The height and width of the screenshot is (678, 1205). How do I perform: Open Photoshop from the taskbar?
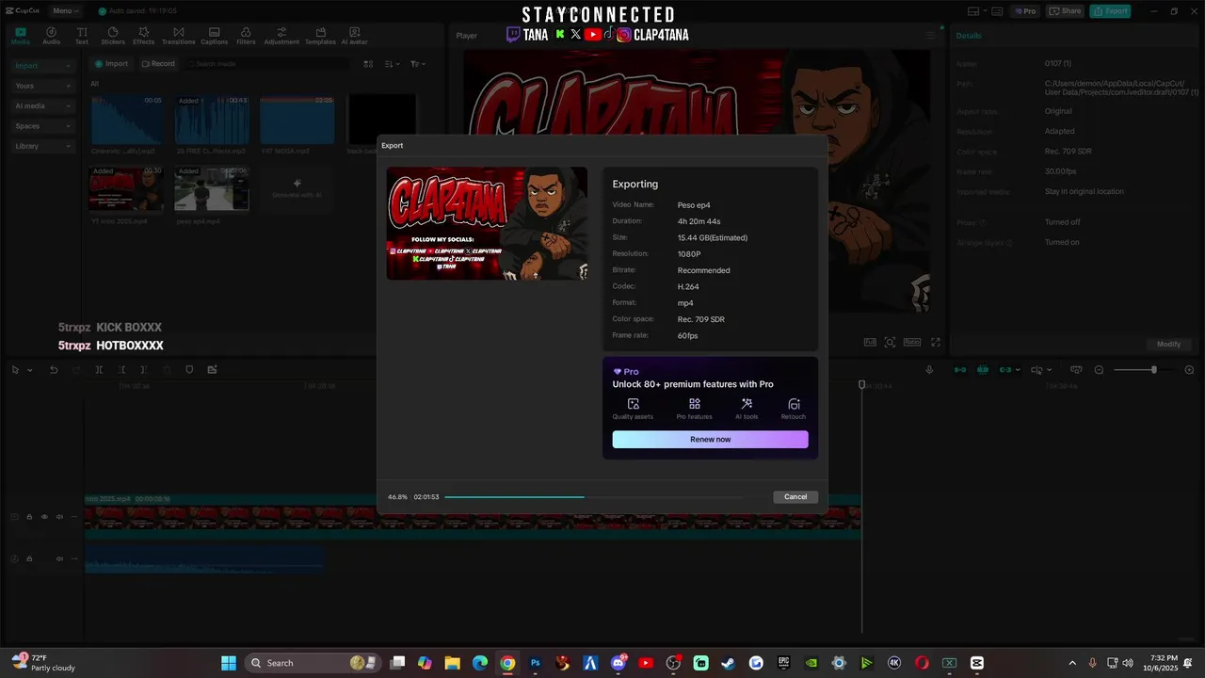click(535, 663)
